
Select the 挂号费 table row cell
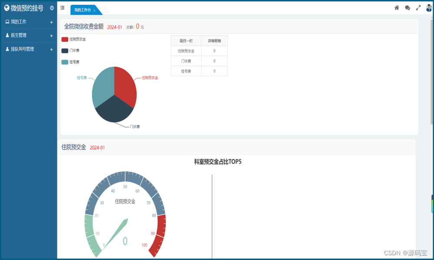click(186, 71)
